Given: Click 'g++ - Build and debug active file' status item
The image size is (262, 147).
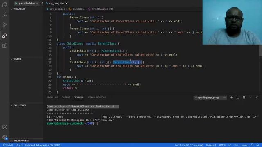Looking at the screenshot, I should coord(38,145).
